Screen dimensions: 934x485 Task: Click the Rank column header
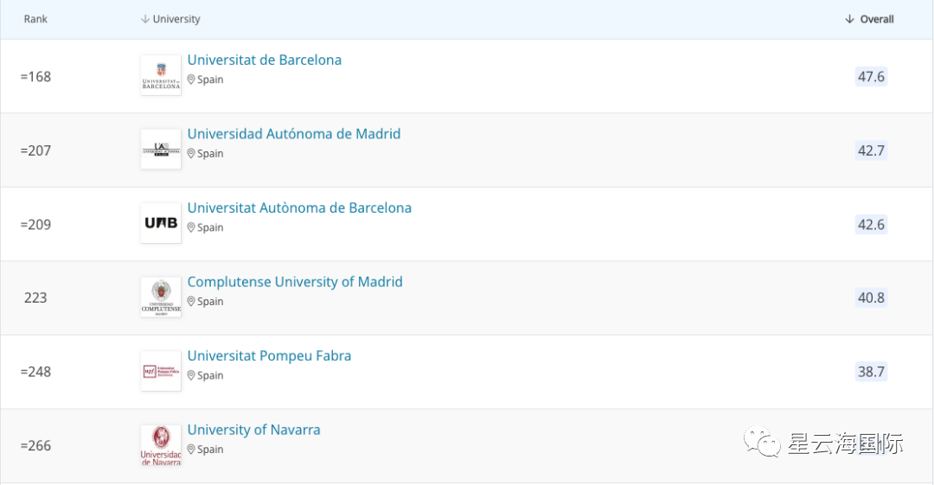point(35,19)
